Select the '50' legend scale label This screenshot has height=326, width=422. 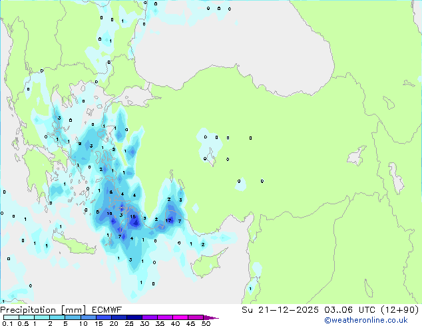[206, 323]
